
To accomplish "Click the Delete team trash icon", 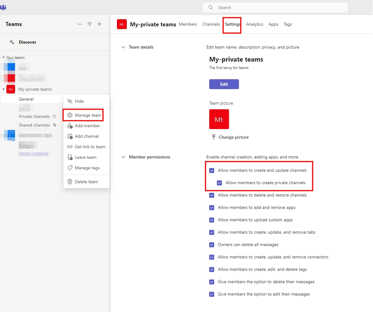I will click(x=70, y=182).
